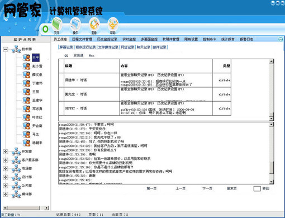The image size is (285, 218).
Task: Open the 网址记录 sub-tab
Action: pyautogui.click(x=127, y=47)
